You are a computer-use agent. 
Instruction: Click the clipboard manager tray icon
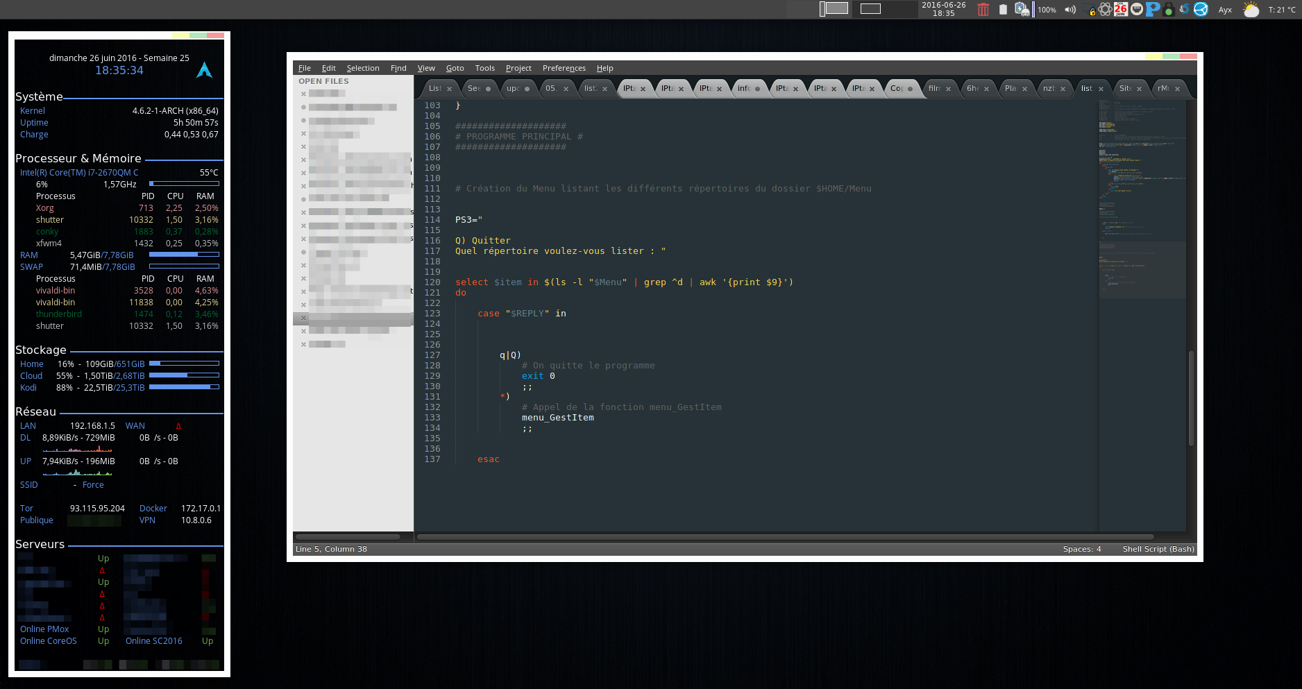[x=1003, y=10]
